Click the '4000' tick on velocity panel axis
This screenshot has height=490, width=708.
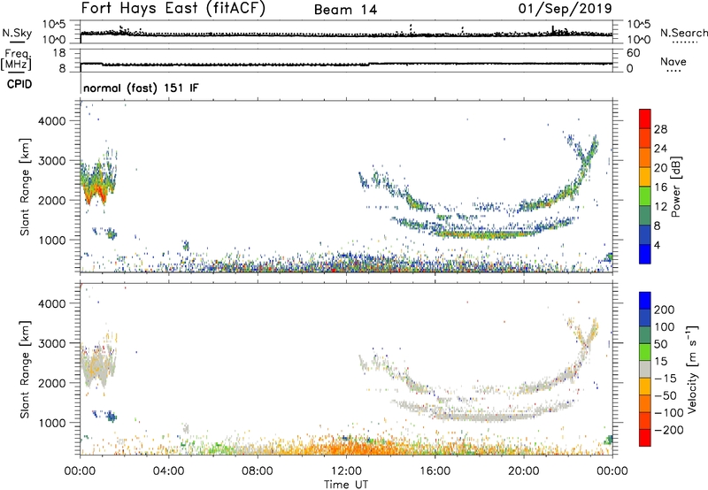[51, 303]
